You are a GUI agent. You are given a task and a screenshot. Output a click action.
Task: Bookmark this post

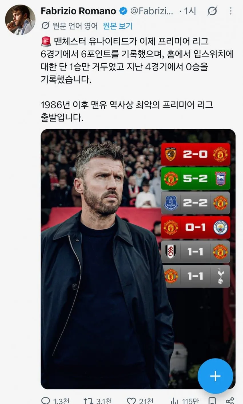(212, 401)
